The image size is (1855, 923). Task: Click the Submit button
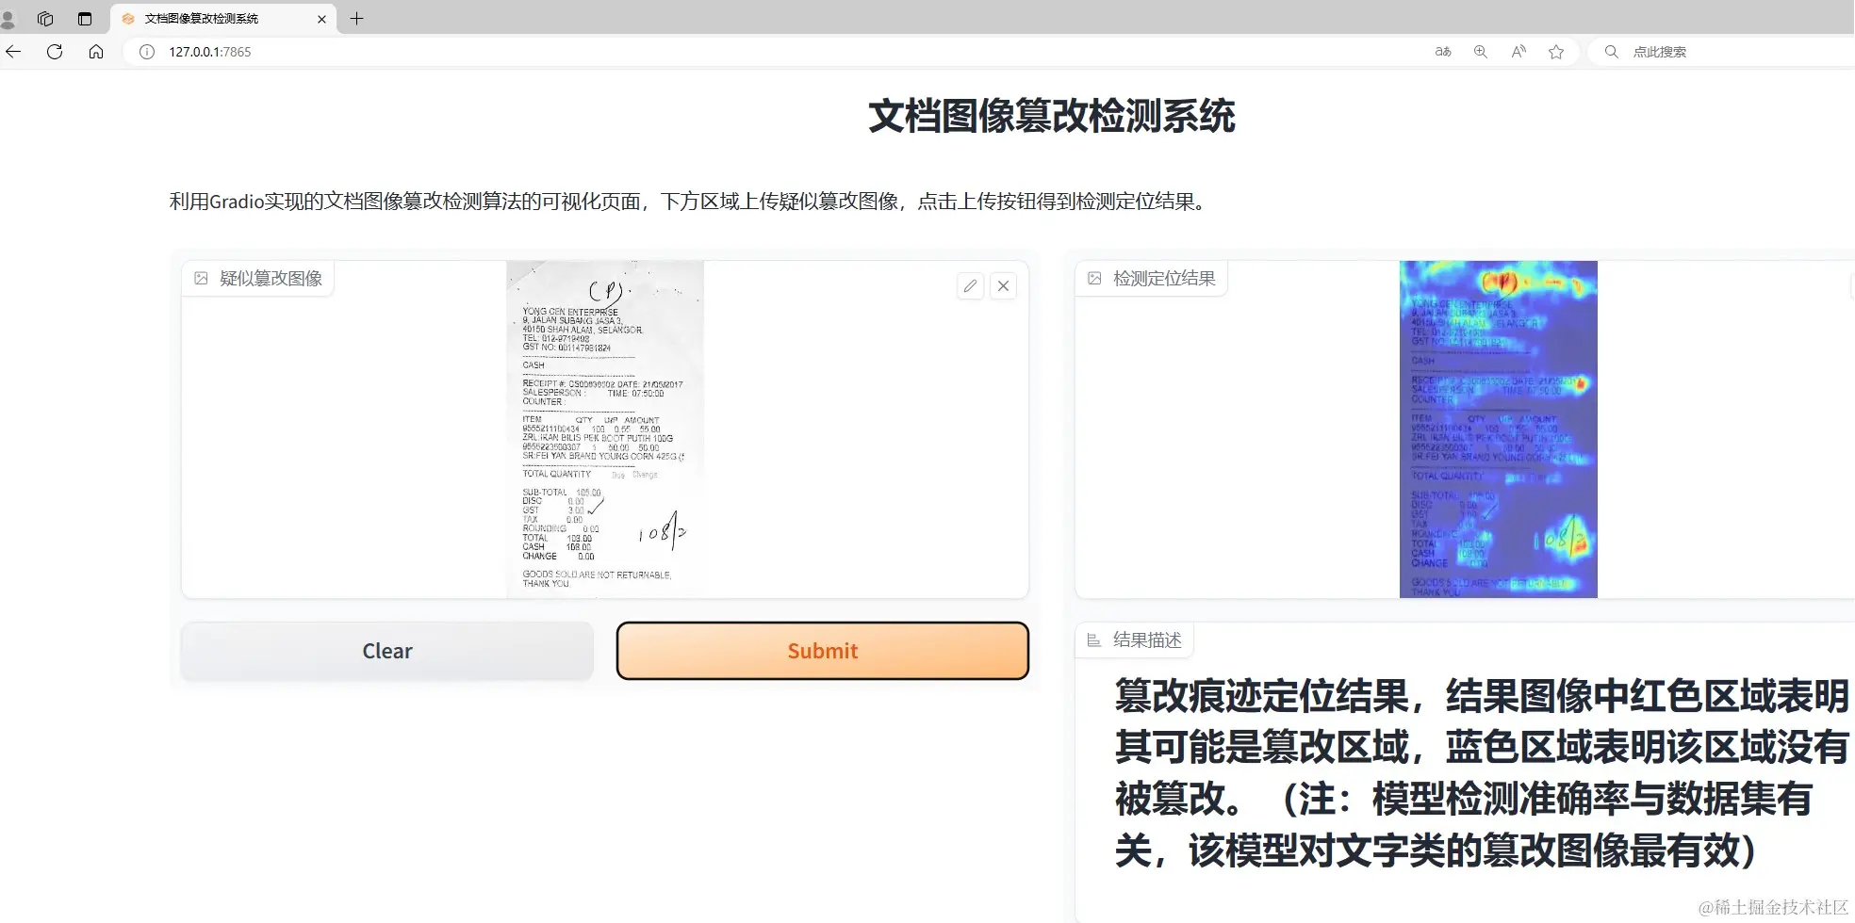[822, 651]
